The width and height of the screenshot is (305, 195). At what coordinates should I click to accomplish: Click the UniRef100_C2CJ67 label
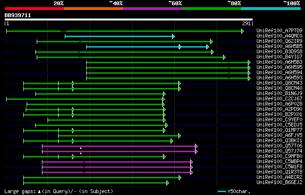coord(279,99)
